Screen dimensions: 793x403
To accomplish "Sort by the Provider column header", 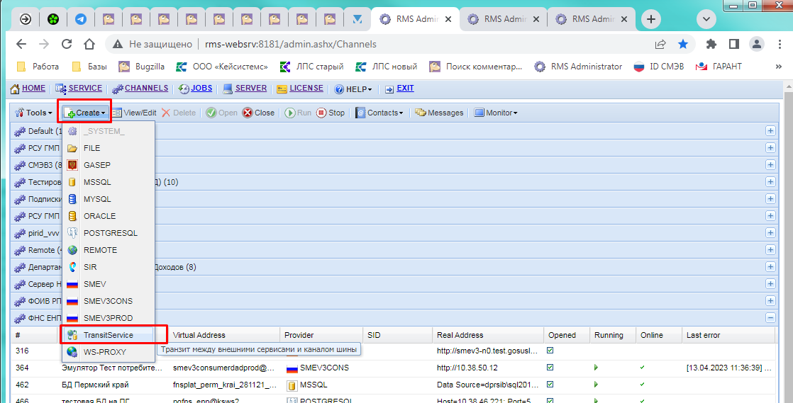I will [x=321, y=335].
